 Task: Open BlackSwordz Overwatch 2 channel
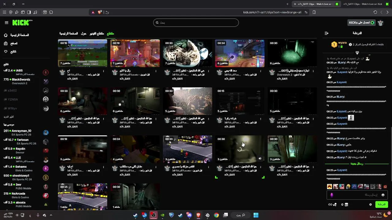26,81
